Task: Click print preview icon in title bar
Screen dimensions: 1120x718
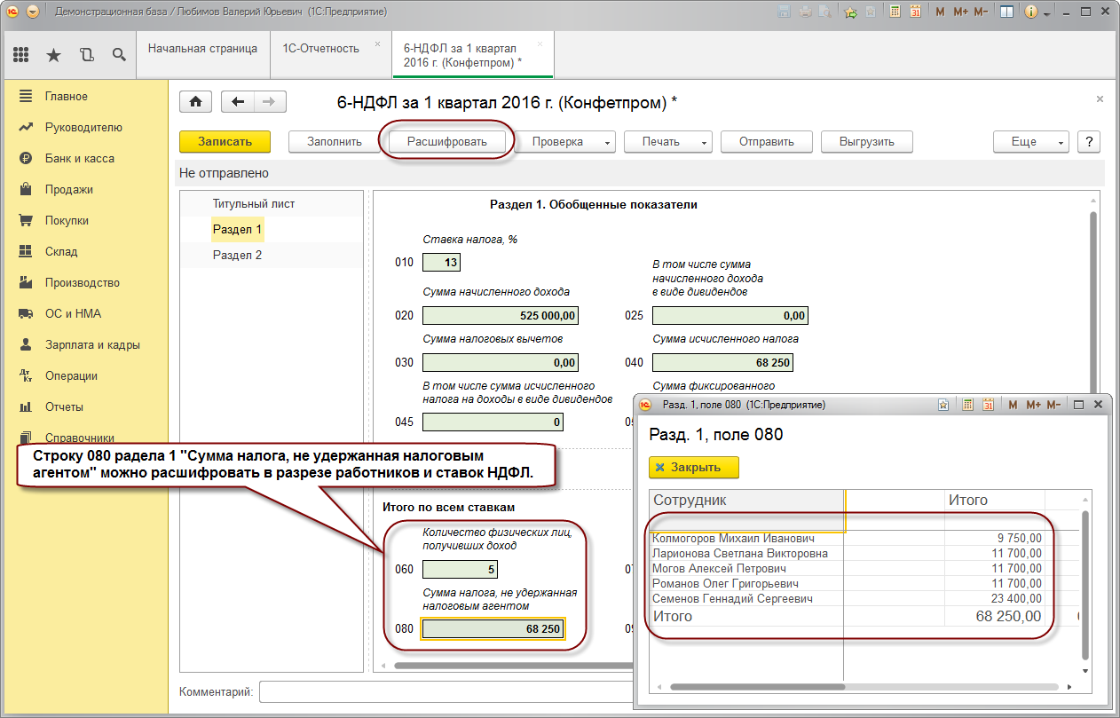Action: coord(824,12)
